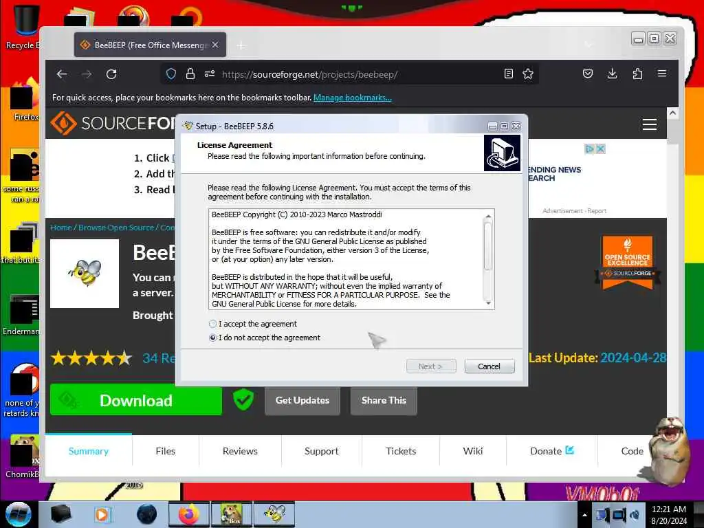This screenshot has height=528, width=704.
Task: Click the page scrollbar up arrow
Action: click(672, 113)
